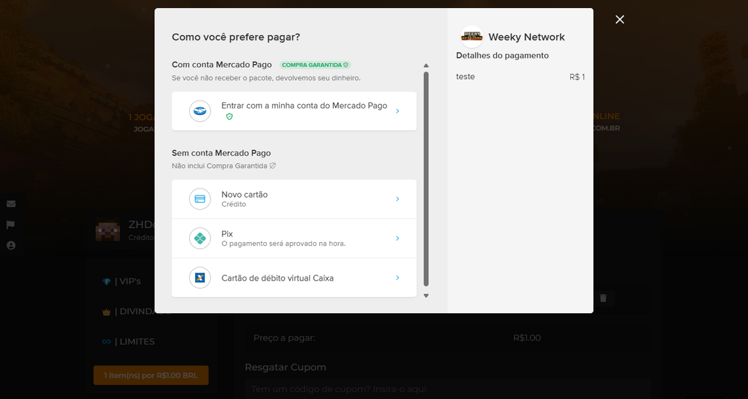Close the payment dialog with X
Image resolution: width=748 pixels, height=399 pixels.
coord(619,19)
